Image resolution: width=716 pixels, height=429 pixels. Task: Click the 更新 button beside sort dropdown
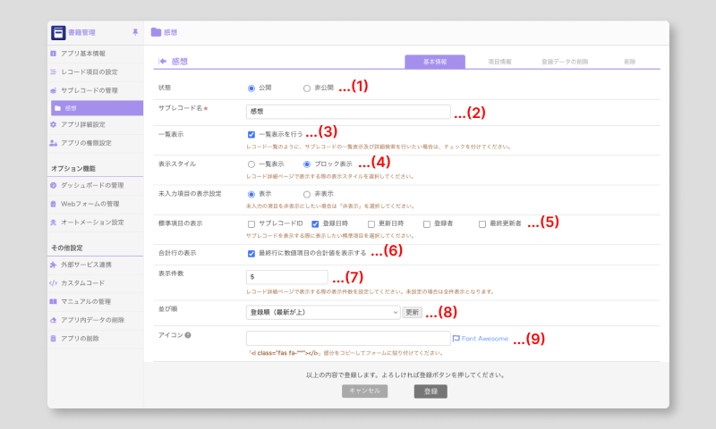click(412, 312)
